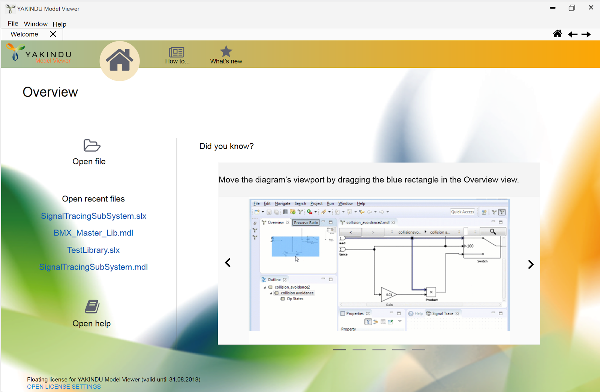Open the What's new section
Image resolution: width=600 pixels, height=392 pixels.
pyautogui.click(x=226, y=55)
